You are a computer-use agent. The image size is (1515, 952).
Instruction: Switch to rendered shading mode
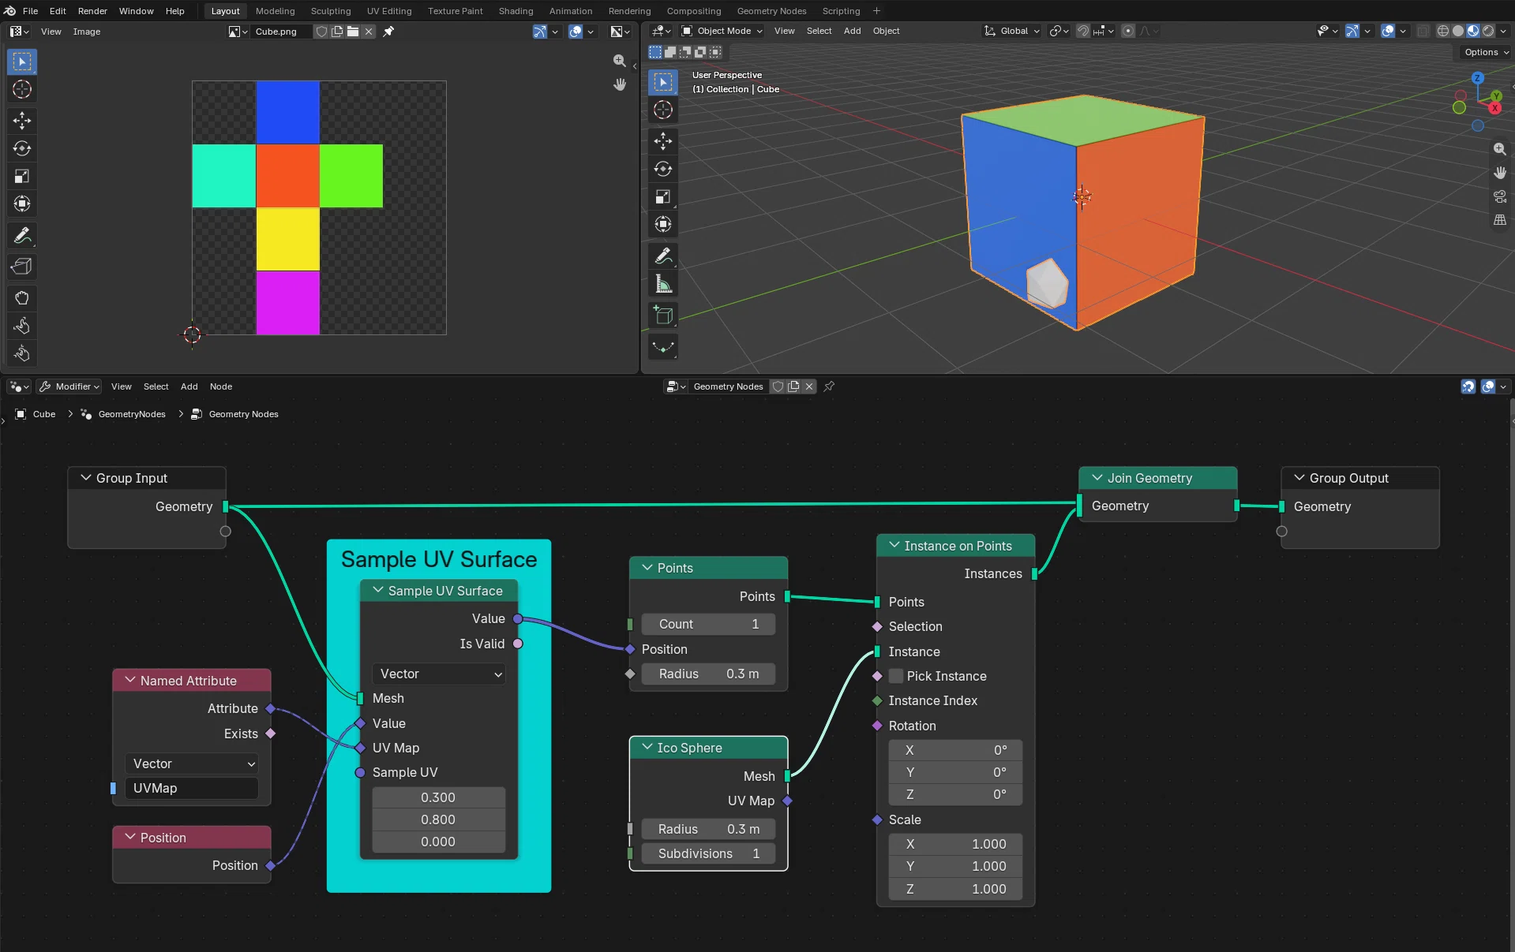[x=1488, y=31]
